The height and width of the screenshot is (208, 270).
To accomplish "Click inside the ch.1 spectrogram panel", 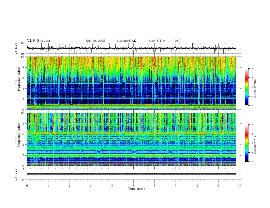I will pos(131,83).
